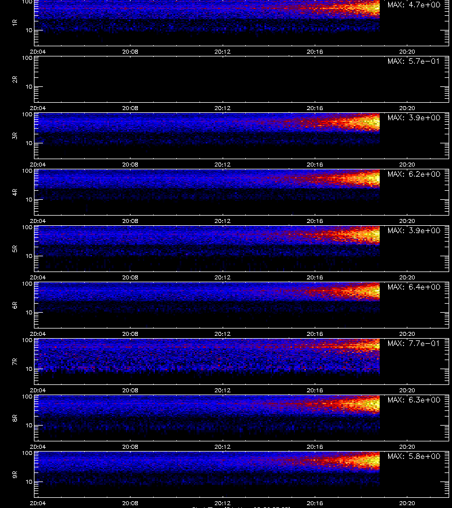Screen dimensions: 452x508
Task: Click the 20:08 tick label under panel 6R
Action: click(130, 334)
